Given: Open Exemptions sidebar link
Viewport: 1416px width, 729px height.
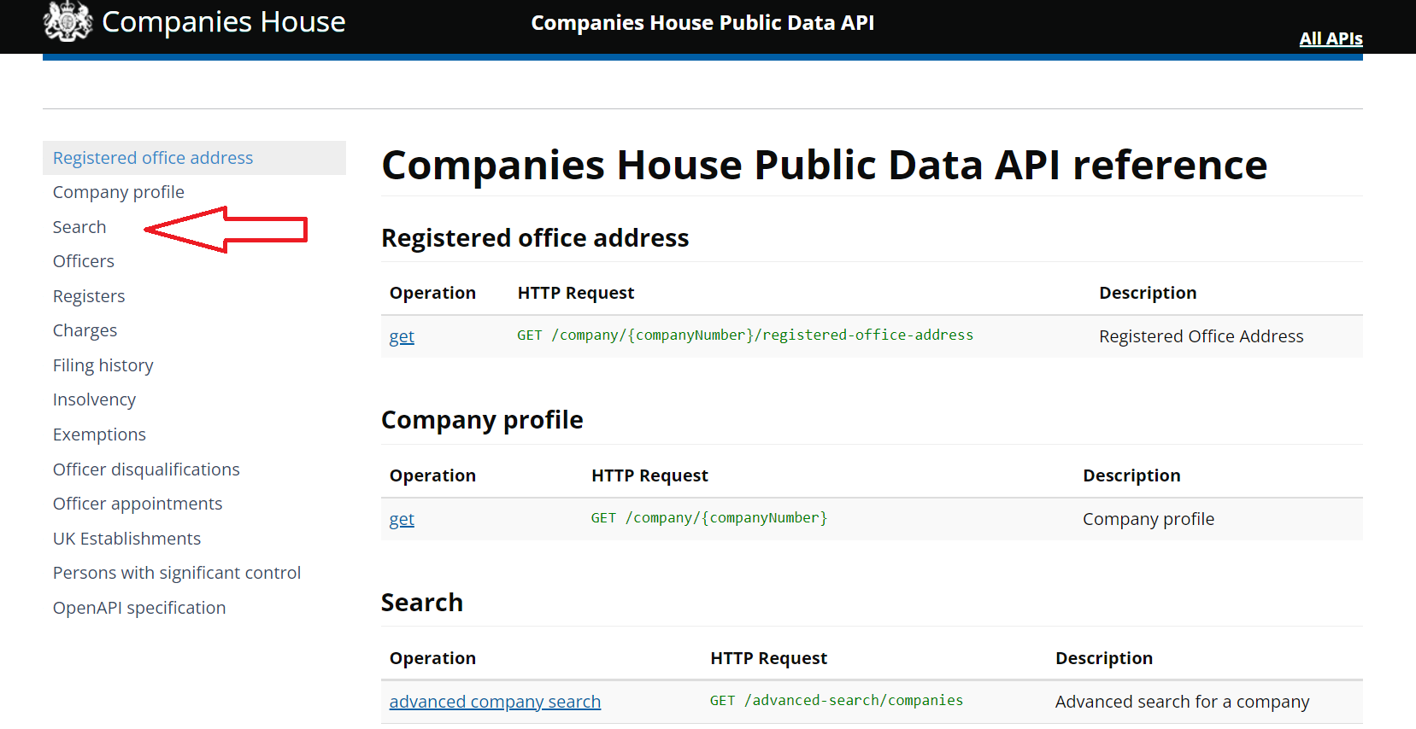Looking at the screenshot, I should coord(99,434).
